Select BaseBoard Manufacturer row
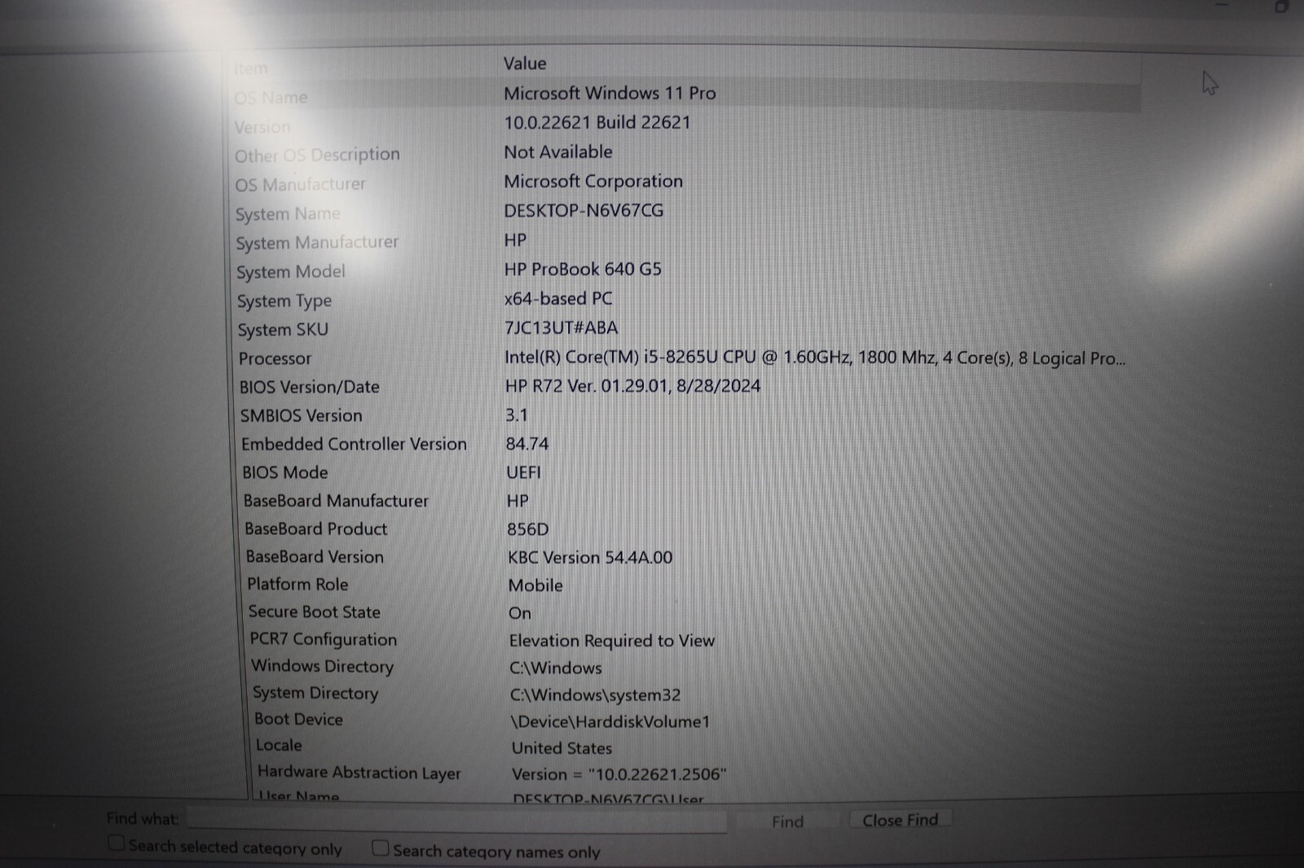 (336, 501)
